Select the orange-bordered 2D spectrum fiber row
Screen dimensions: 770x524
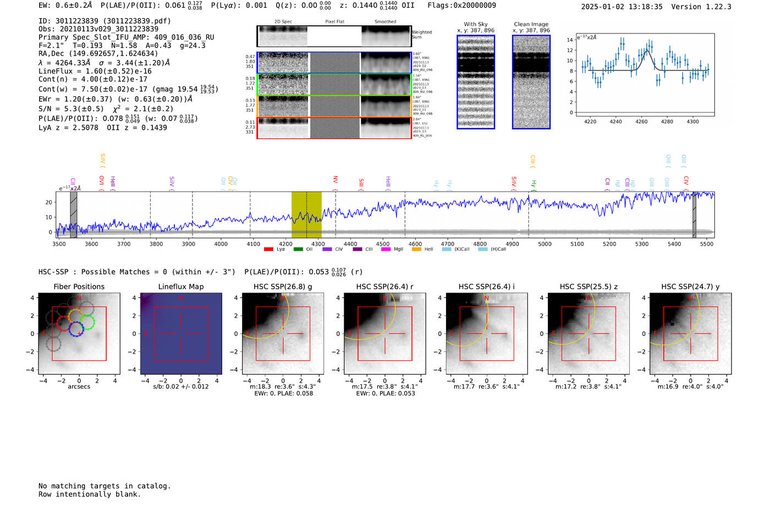334,106
